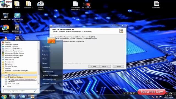Open the Crack folder on desktop

point(17,4)
